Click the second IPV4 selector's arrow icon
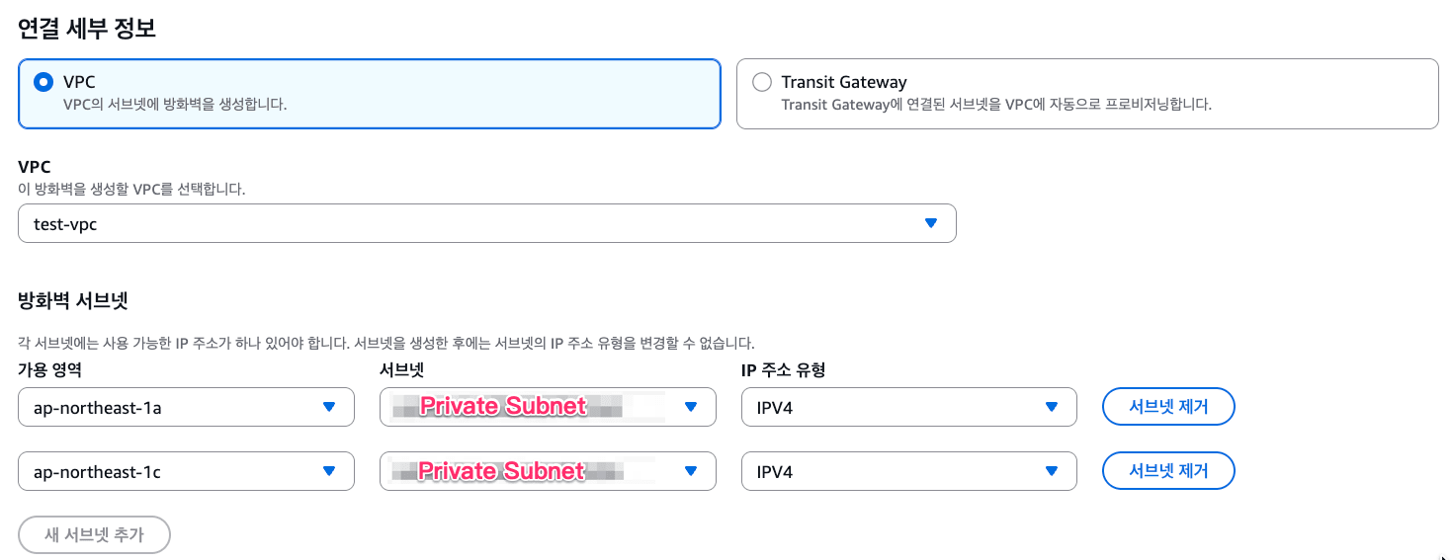This screenshot has height=560, width=1452. coord(1052,471)
